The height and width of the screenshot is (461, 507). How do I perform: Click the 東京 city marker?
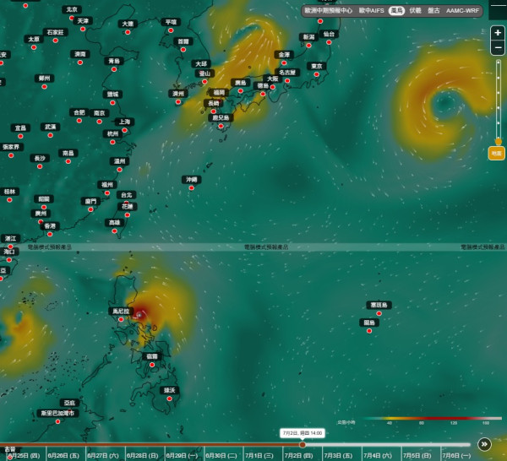(317, 74)
